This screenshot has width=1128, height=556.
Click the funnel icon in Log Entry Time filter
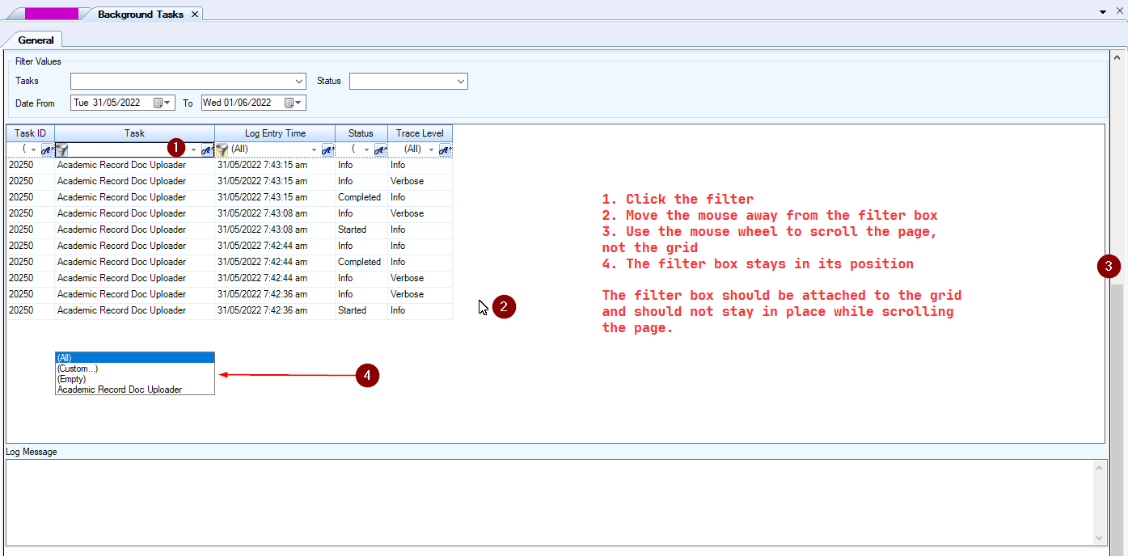pos(222,150)
